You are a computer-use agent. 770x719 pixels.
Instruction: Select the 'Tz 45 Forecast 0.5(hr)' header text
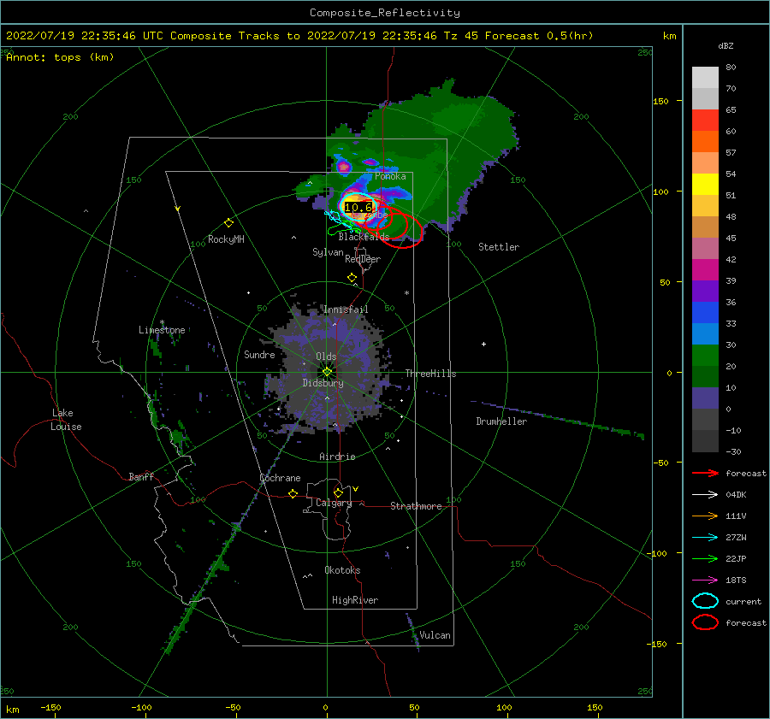point(518,36)
